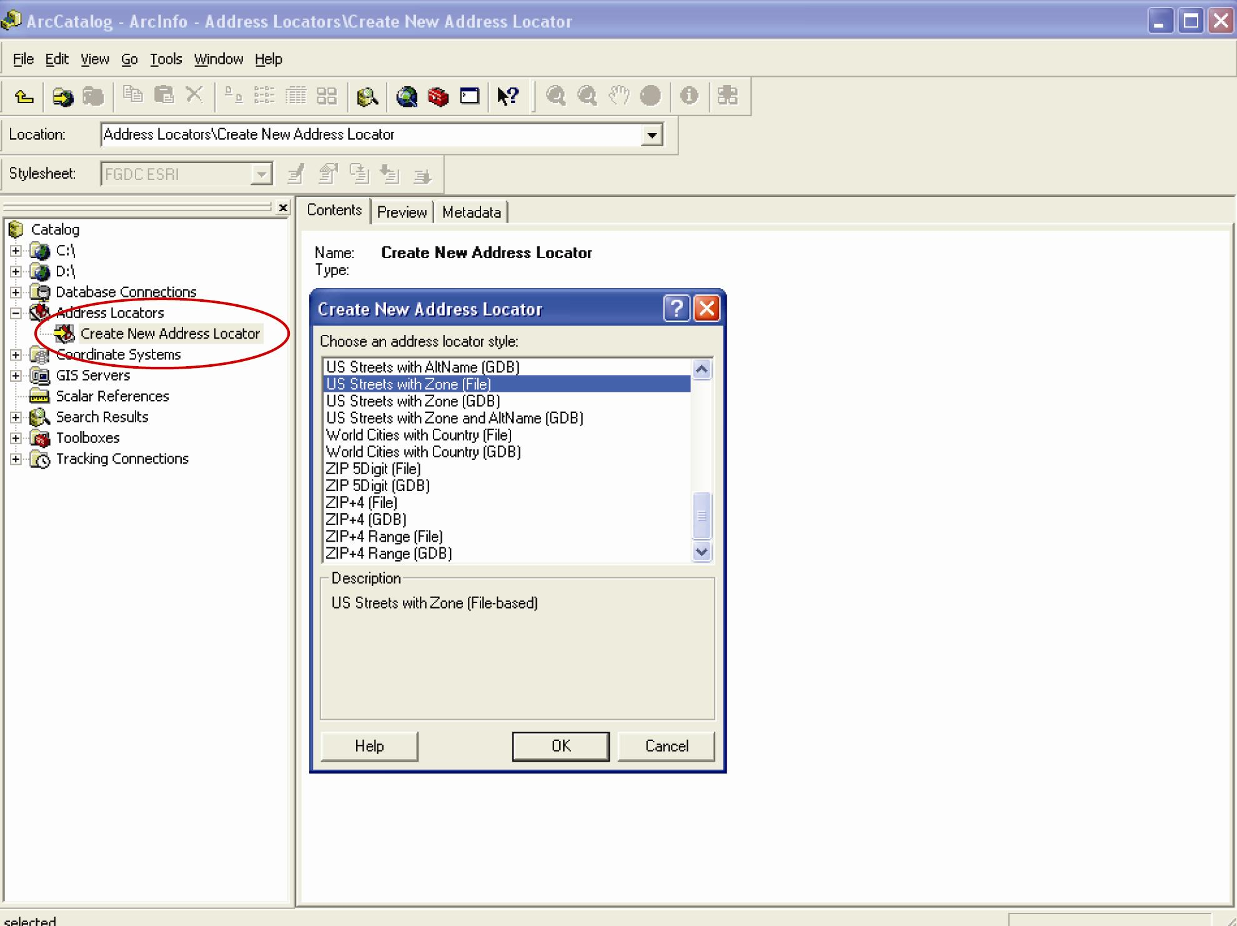The image size is (1237, 926).
Task: Click the Copy toolbar icon
Action: tap(132, 95)
